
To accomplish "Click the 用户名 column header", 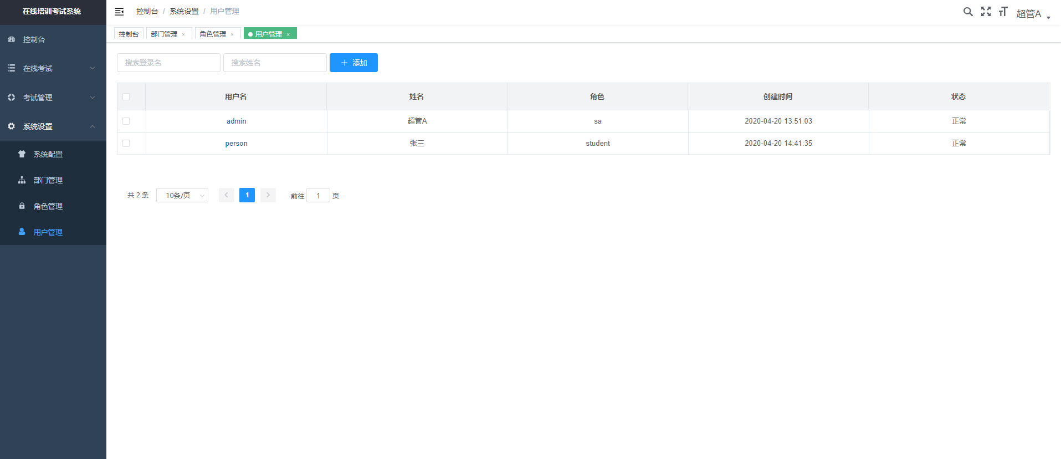I will click(236, 96).
